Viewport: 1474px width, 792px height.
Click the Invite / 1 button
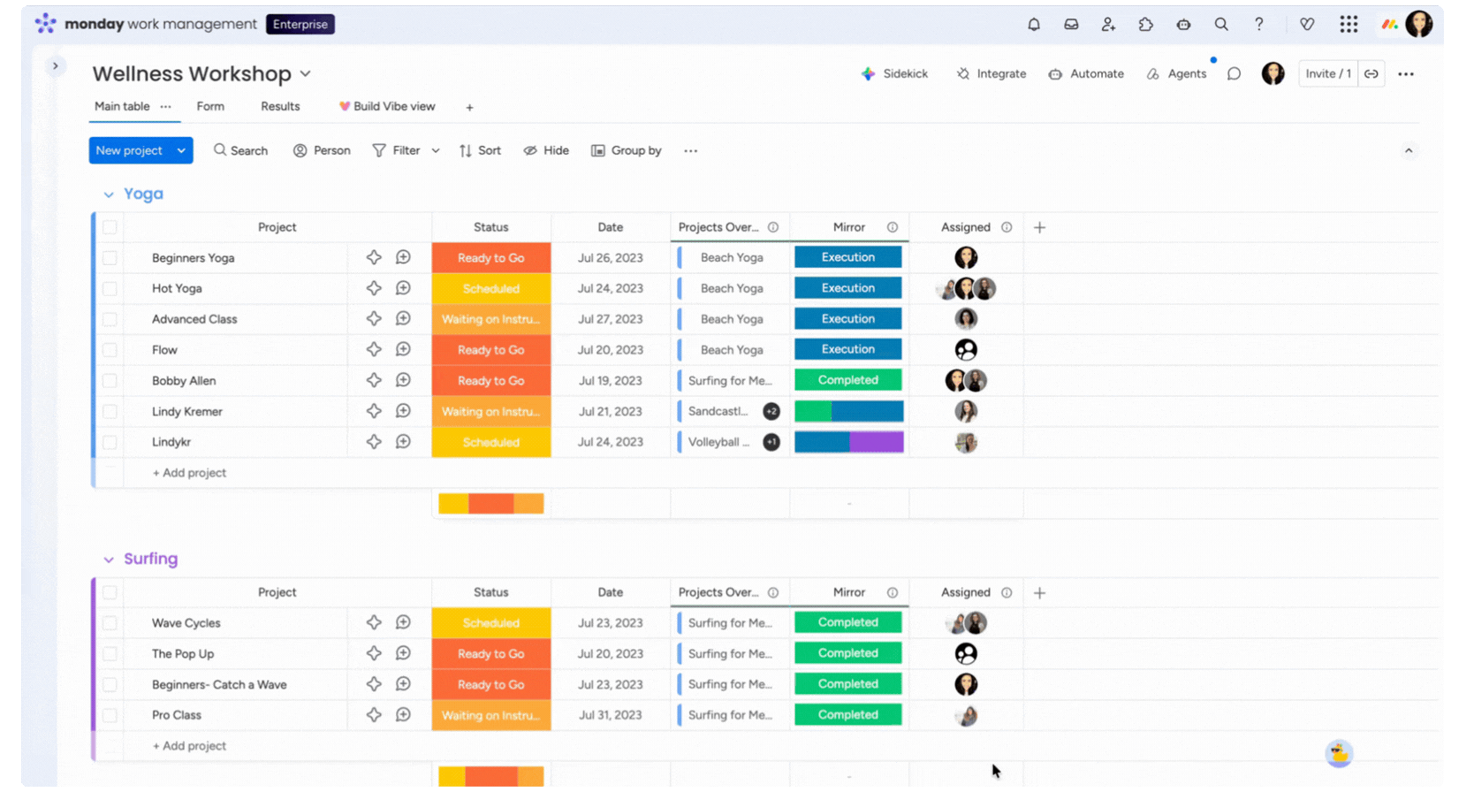[1327, 74]
